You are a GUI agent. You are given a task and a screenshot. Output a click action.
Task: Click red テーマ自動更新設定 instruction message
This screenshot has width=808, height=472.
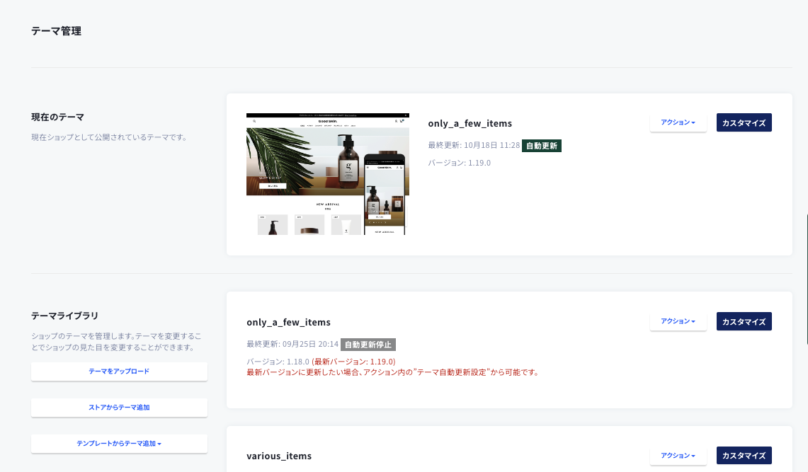click(394, 372)
